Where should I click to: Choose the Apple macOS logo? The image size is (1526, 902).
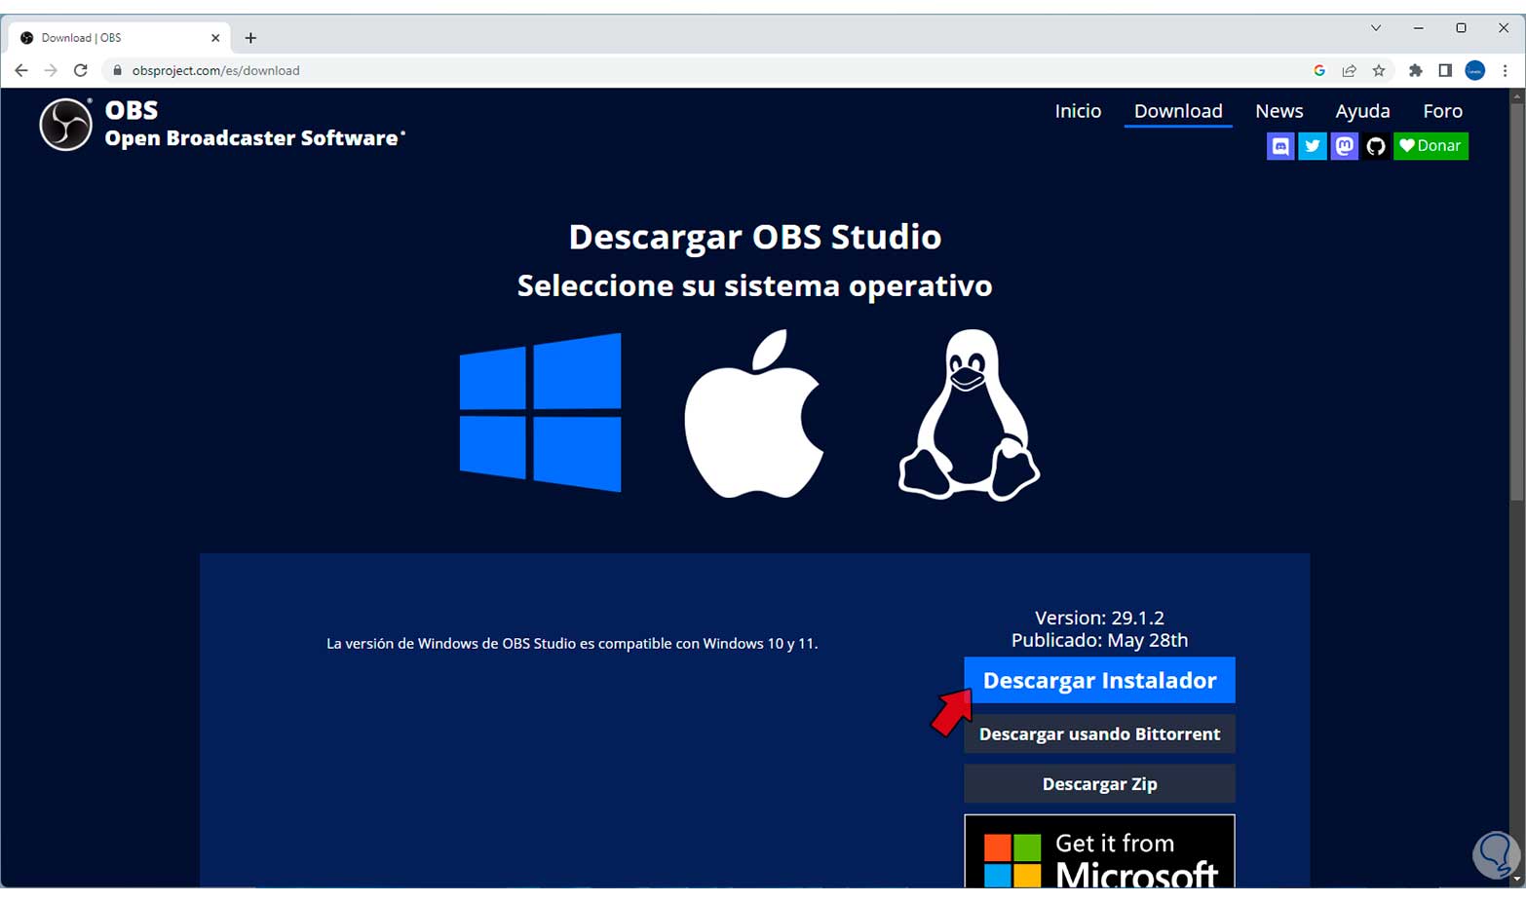pos(754,413)
